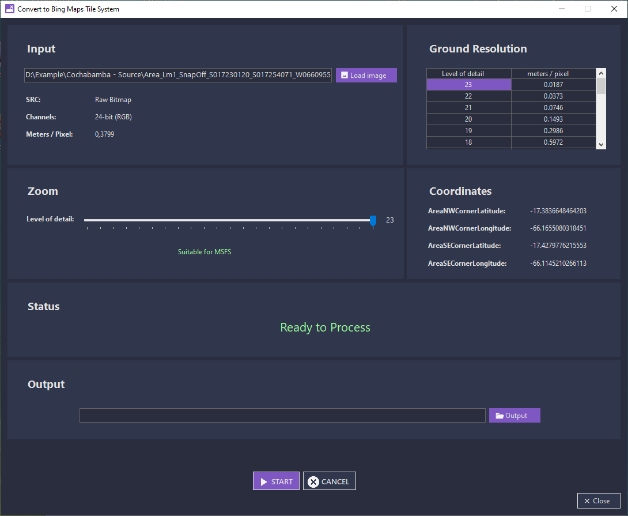Click the Ground Resolution scroll down arrow
Image resolution: width=628 pixels, height=516 pixels.
[x=601, y=144]
